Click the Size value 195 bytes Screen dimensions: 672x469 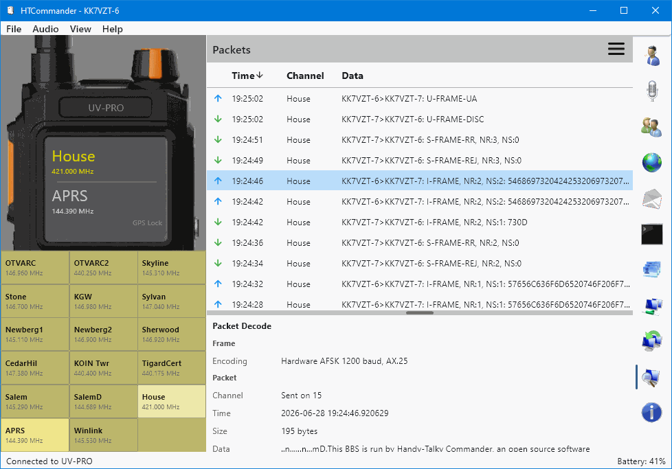click(299, 431)
